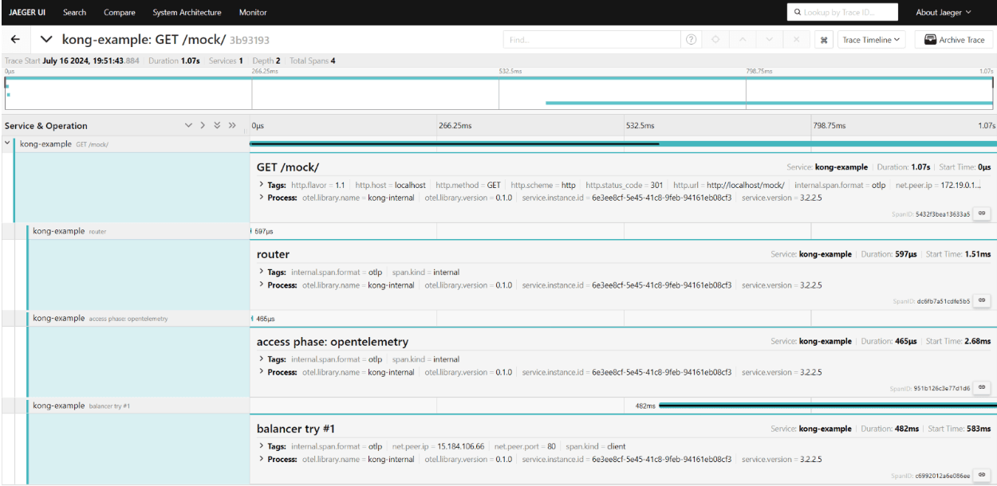
Task: Click the help (?) icon beside the Find bar
Action: tap(691, 38)
